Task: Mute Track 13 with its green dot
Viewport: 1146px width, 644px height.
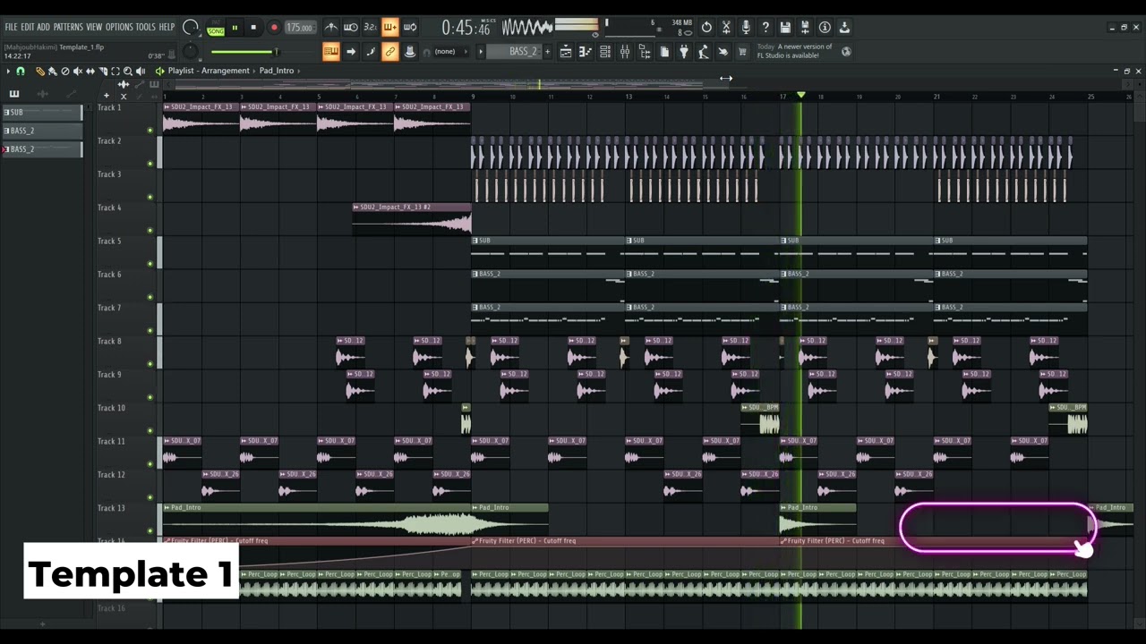Action: click(x=150, y=531)
